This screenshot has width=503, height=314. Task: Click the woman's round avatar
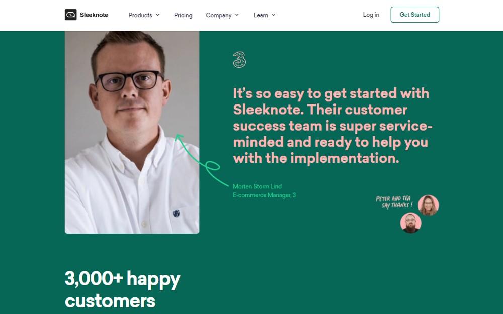428,205
